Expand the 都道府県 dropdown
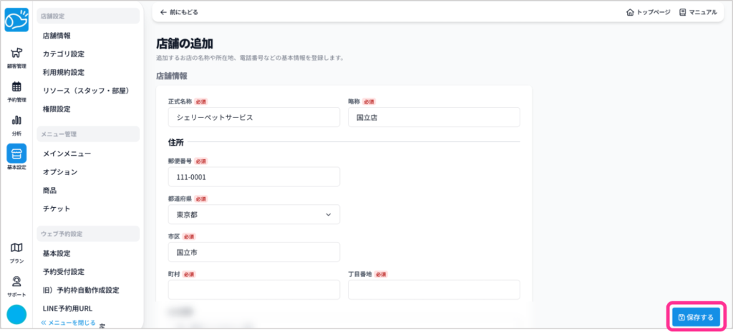The width and height of the screenshot is (733, 332). click(x=253, y=214)
